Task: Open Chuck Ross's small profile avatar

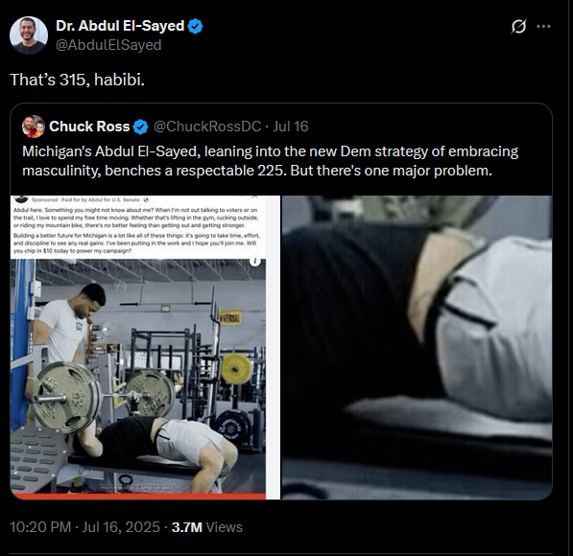Action: tap(34, 127)
